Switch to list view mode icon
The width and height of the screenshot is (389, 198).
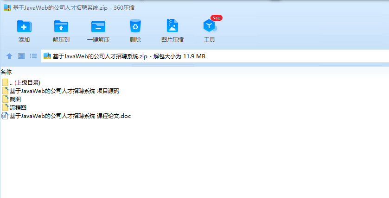click(33, 56)
